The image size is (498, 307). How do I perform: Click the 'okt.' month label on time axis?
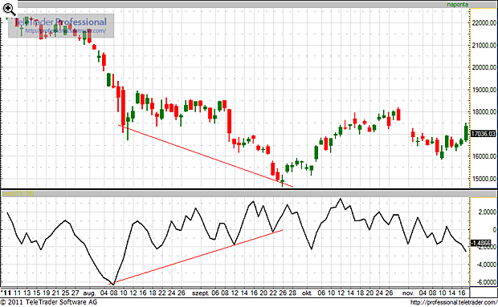point(307,293)
